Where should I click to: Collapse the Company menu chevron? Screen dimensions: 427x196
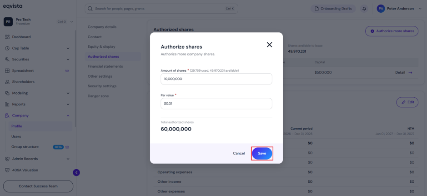[x=68, y=116]
